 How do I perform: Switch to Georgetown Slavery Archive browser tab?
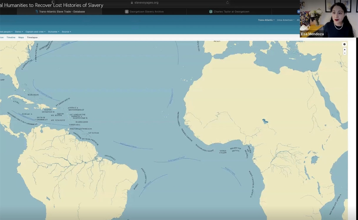click(x=144, y=12)
